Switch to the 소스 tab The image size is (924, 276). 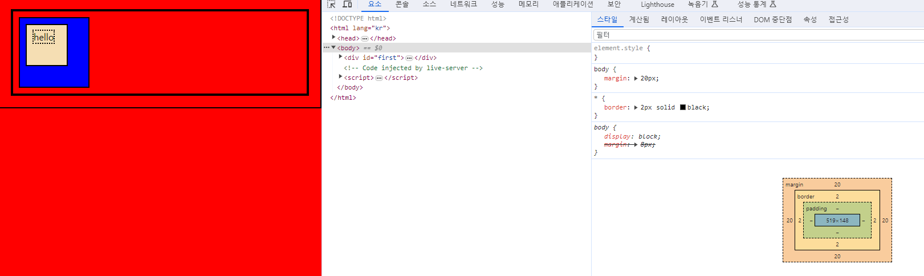429,4
